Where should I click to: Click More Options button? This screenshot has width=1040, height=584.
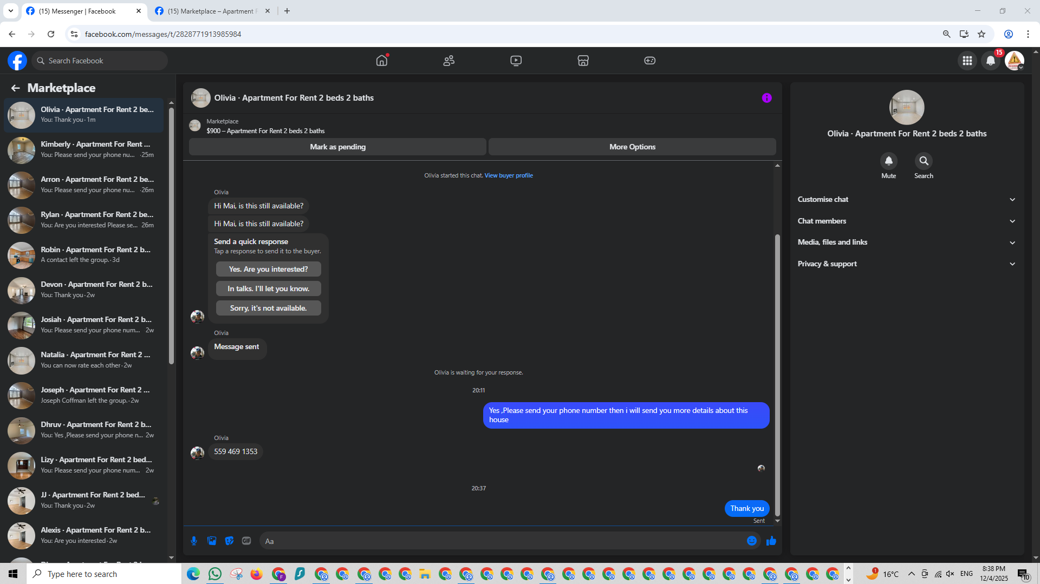click(632, 147)
